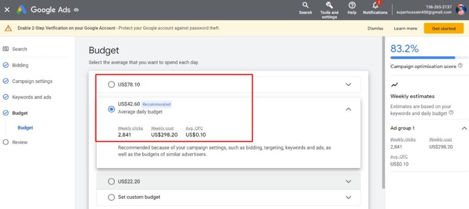Open the Notifications bell icon
The width and height of the screenshot is (469, 209).
tap(375, 5)
